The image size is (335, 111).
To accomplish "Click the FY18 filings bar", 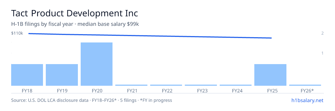I will click(27, 75).
